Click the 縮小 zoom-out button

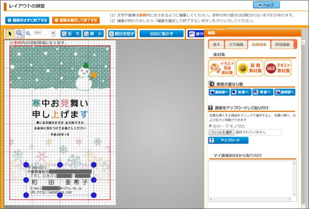coord(93,34)
